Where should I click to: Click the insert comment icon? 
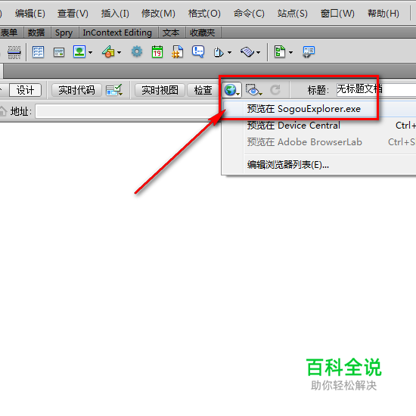click(198, 51)
